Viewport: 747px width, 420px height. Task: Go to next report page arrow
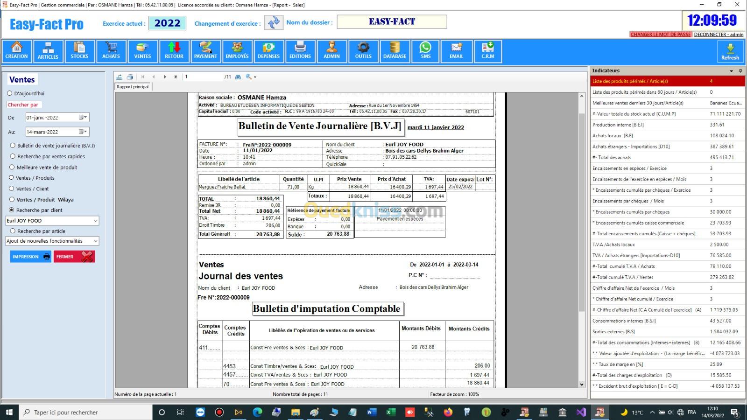(165, 77)
